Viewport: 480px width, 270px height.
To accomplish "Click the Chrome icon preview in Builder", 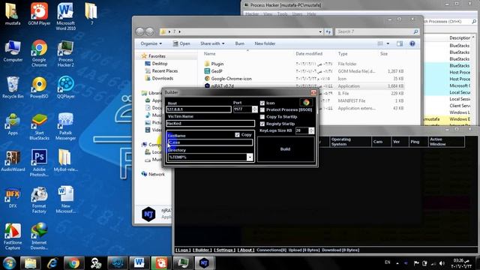I will (306, 103).
